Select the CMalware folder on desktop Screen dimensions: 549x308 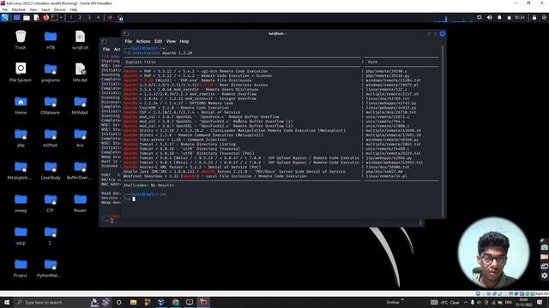(51, 104)
